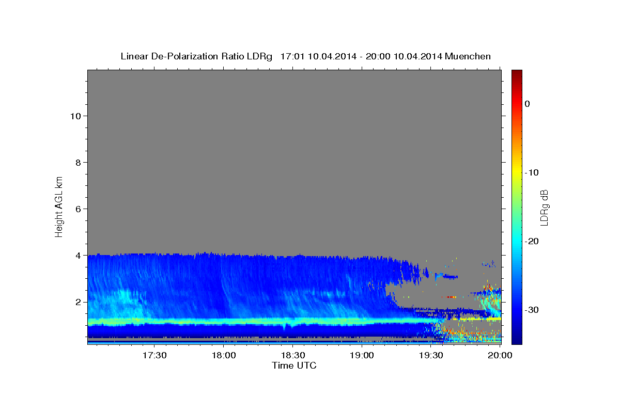The height and width of the screenshot is (413, 620).
Task: Click the colorbar value 0
Action: click(x=528, y=104)
